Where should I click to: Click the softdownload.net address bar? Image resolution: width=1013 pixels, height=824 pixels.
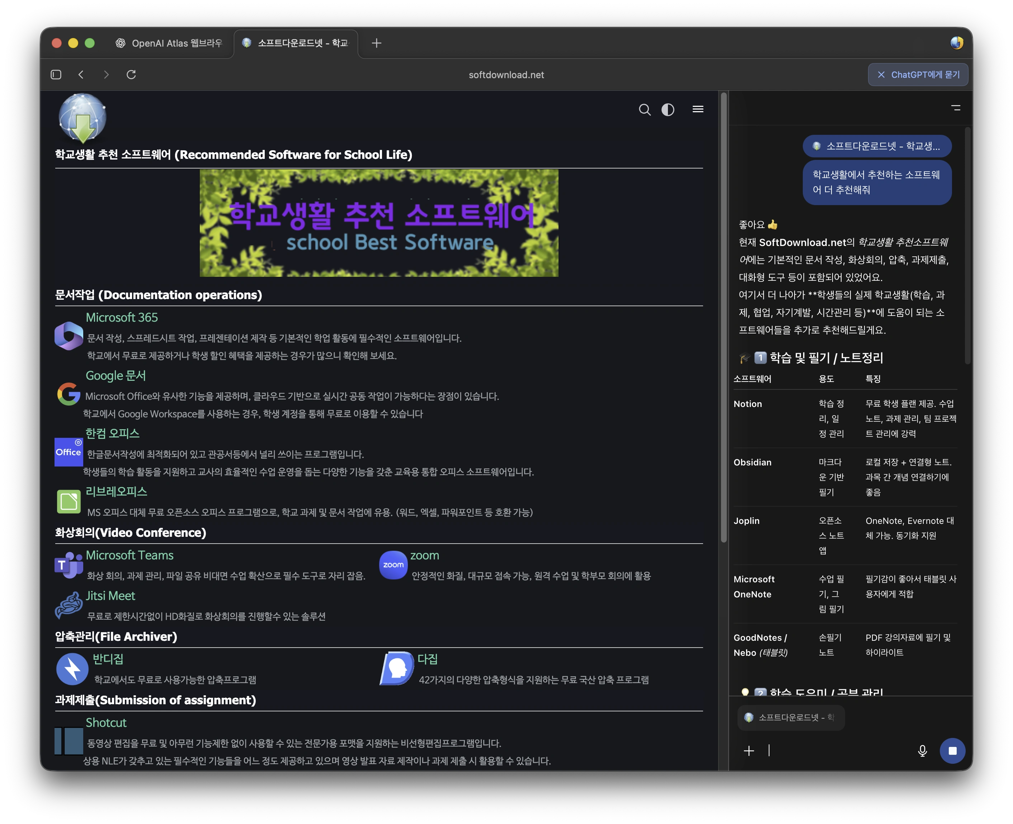coord(506,75)
